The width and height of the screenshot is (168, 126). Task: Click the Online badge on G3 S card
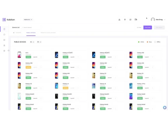tap(28, 57)
